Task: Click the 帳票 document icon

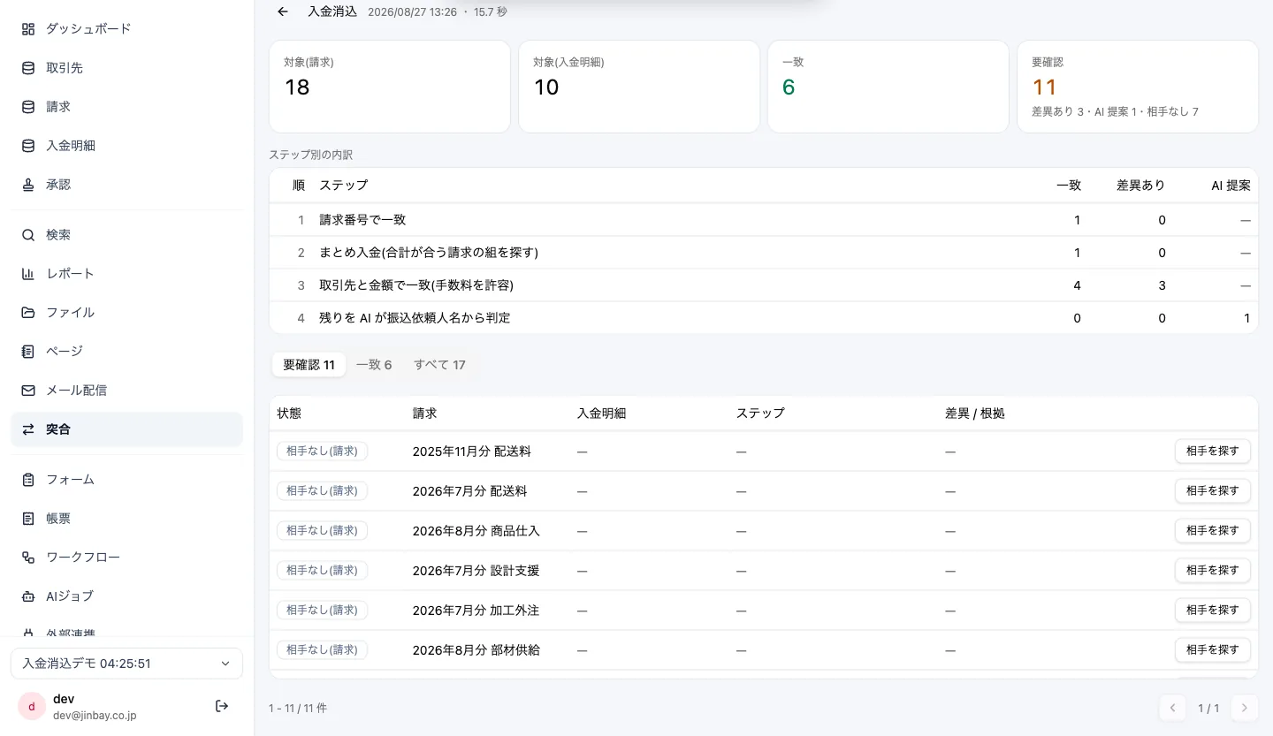Action: click(28, 518)
